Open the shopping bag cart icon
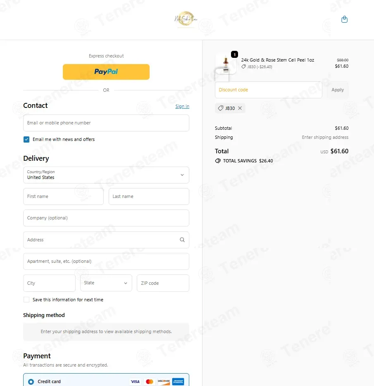374x386 pixels. pyautogui.click(x=344, y=19)
